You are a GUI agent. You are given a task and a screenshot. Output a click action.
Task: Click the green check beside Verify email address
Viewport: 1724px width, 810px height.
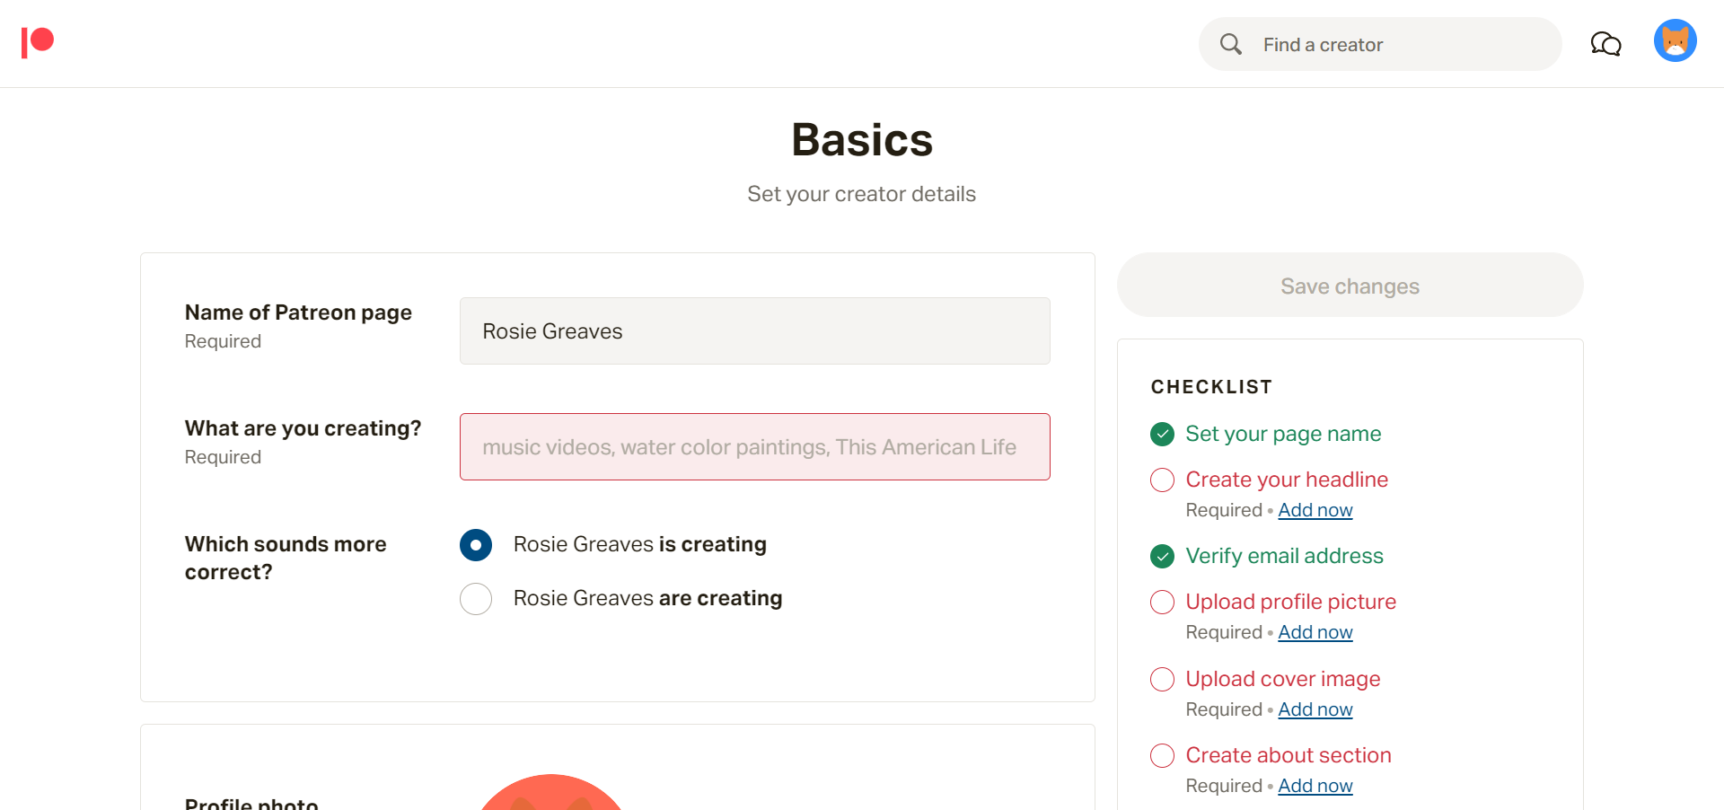pos(1163,557)
